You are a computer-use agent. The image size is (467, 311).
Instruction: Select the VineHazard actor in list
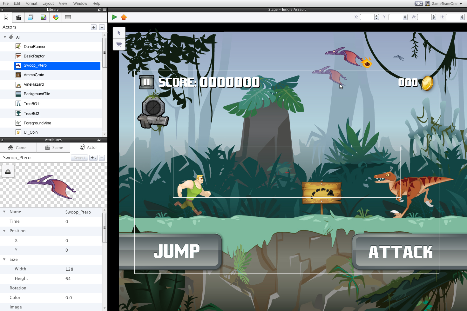point(34,84)
